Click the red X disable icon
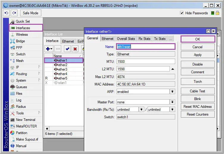The image size is (224, 154). point(75,49)
